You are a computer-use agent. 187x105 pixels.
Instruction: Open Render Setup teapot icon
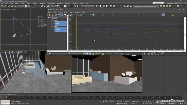[x=124, y=6]
